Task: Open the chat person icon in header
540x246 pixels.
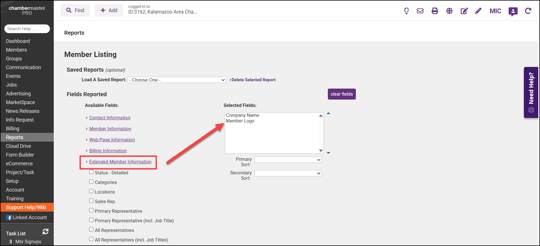Action: [513, 11]
